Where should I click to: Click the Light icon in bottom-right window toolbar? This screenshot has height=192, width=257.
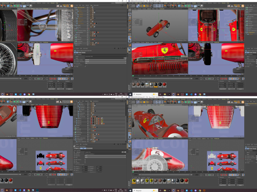coord(202,102)
